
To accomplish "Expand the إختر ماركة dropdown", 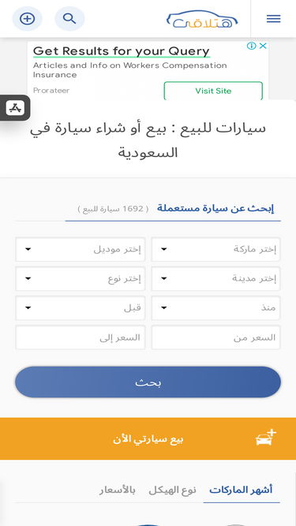I will [215, 249].
